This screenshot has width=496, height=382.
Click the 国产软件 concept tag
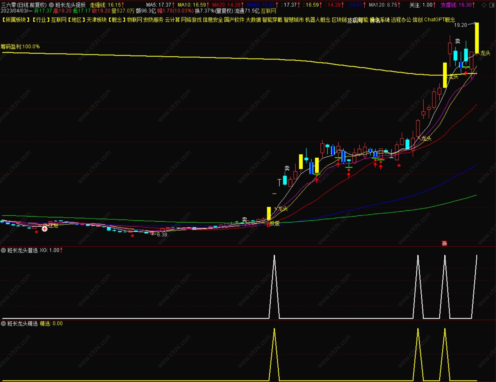click(x=234, y=20)
